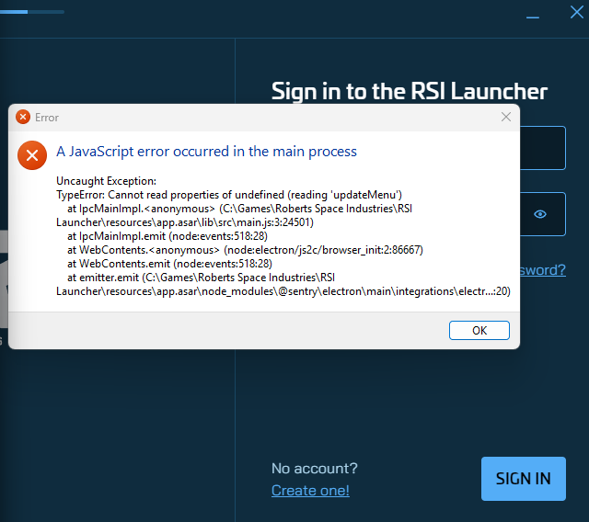Click the 'Error' dialog title text
Image resolution: width=589 pixels, height=522 pixels.
(x=47, y=118)
